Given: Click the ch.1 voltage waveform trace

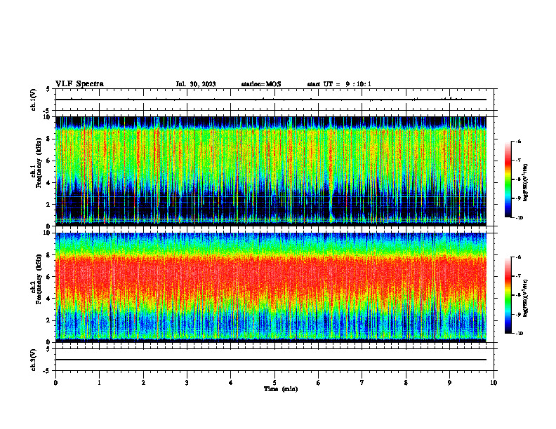Looking at the screenshot, I should point(271,100).
